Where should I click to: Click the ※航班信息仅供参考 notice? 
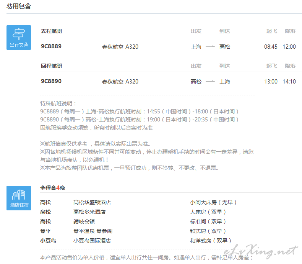point(95,144)
